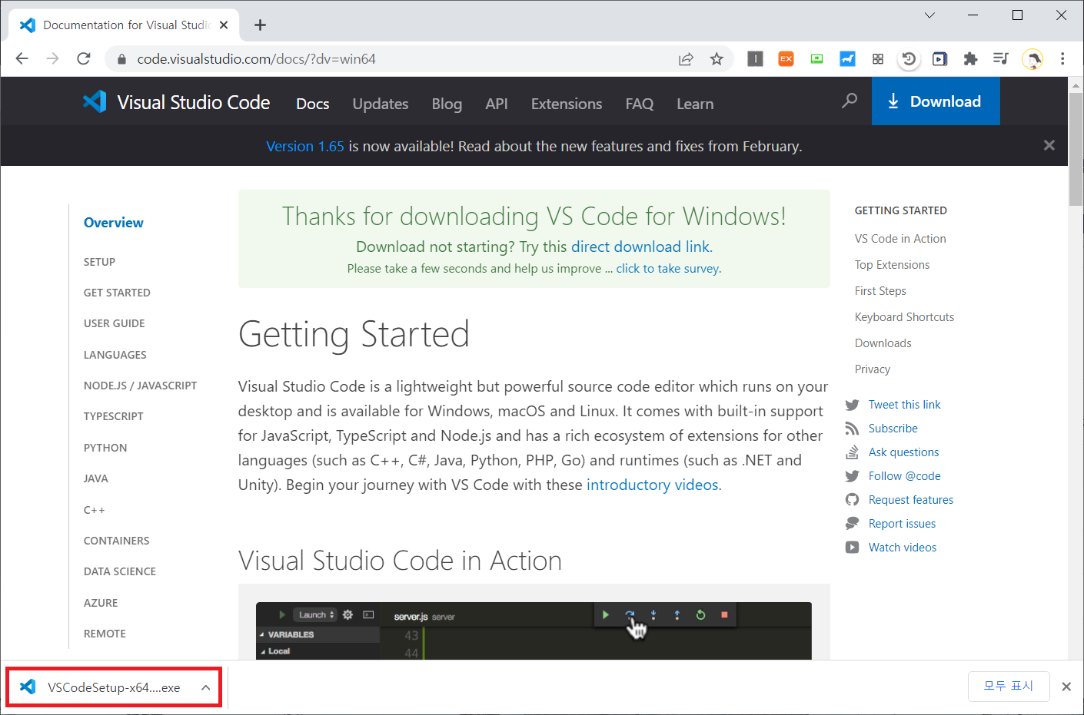Expand the GET STARTED sidebar section
The height and width of the screenshot is (715, 1084).
pyautogui.click(x=117, y=293)
